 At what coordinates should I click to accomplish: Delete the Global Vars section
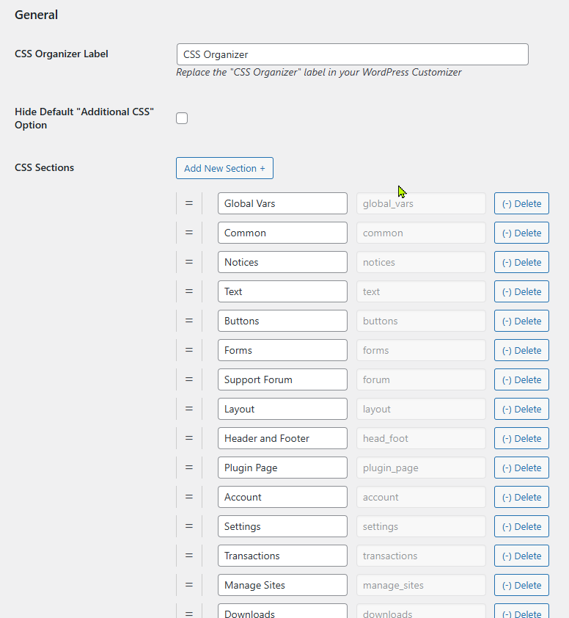point(521,203)
